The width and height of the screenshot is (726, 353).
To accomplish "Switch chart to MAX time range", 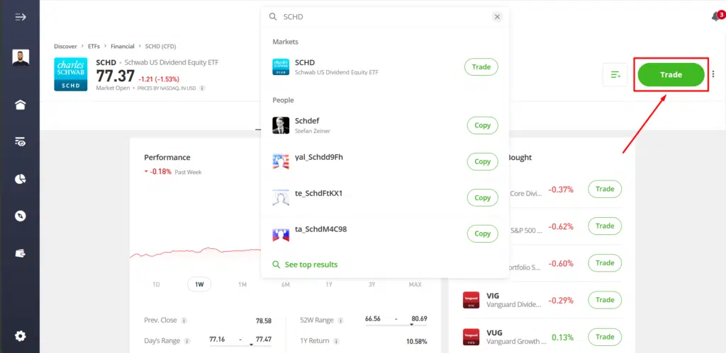I will pos(415,284).
